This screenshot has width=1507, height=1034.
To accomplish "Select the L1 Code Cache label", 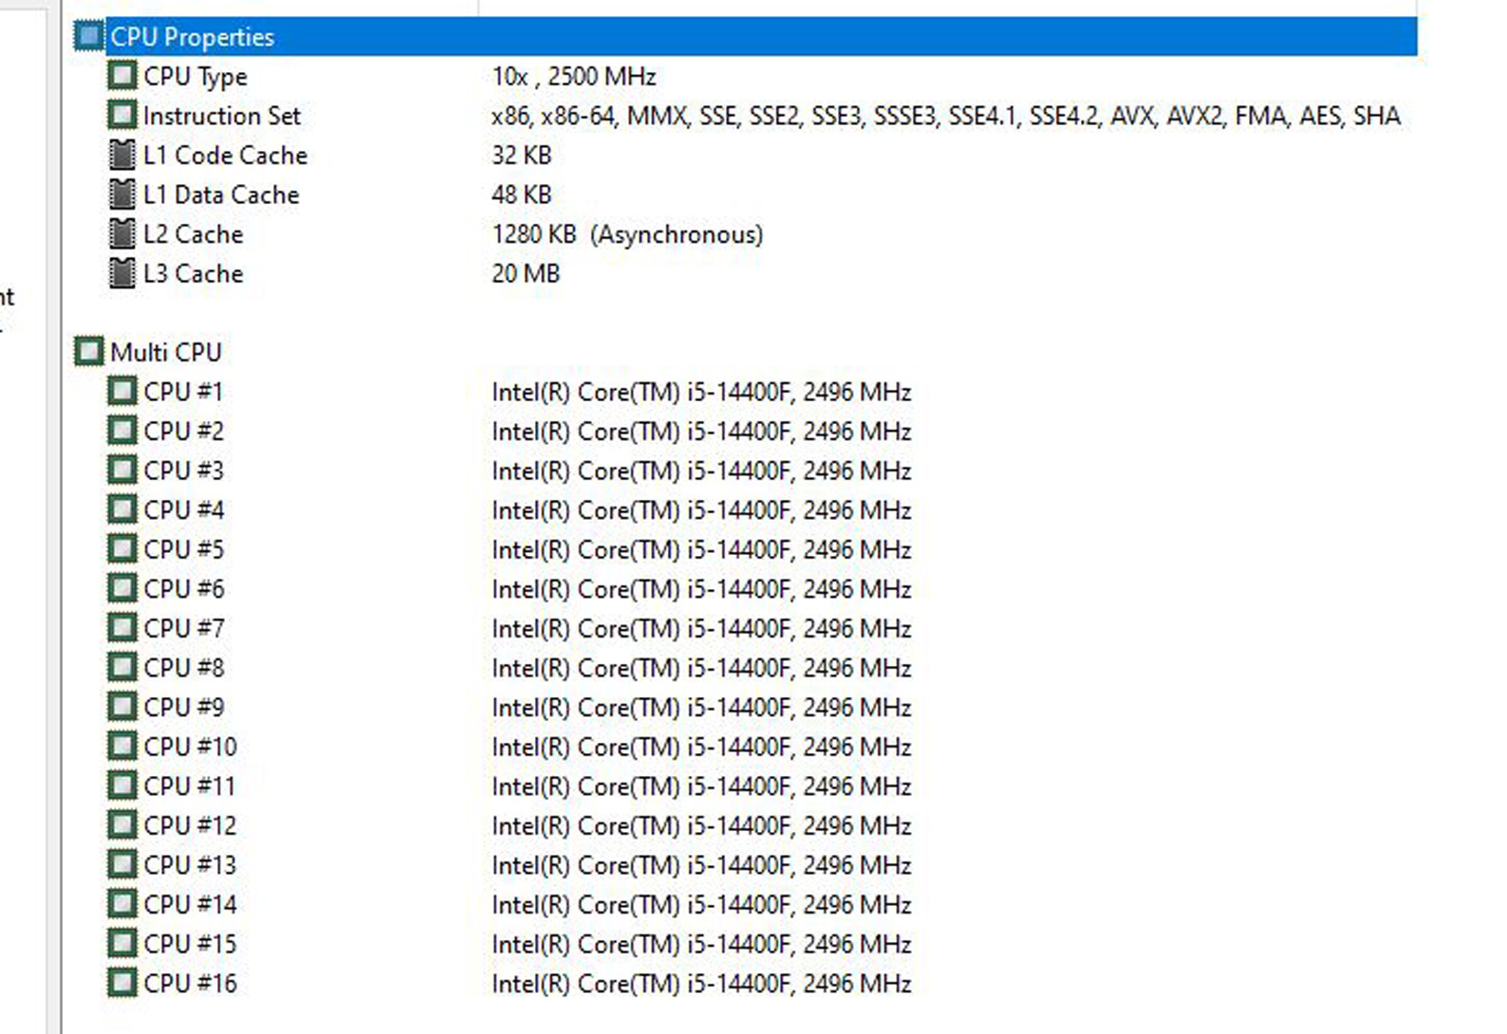I will click(x=226, y=155).
